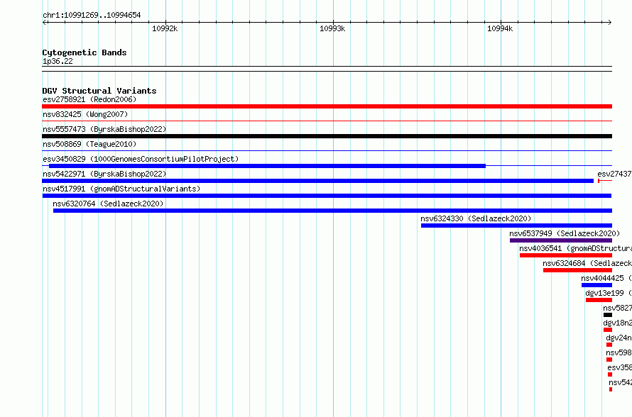Open variant label nsv6320764 (Sedlazeck2020)
632x417 pixels.
pyautogui.click(x=108, y=204)
